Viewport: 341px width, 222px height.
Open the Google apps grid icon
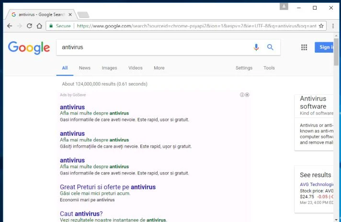tap(304, 47)
